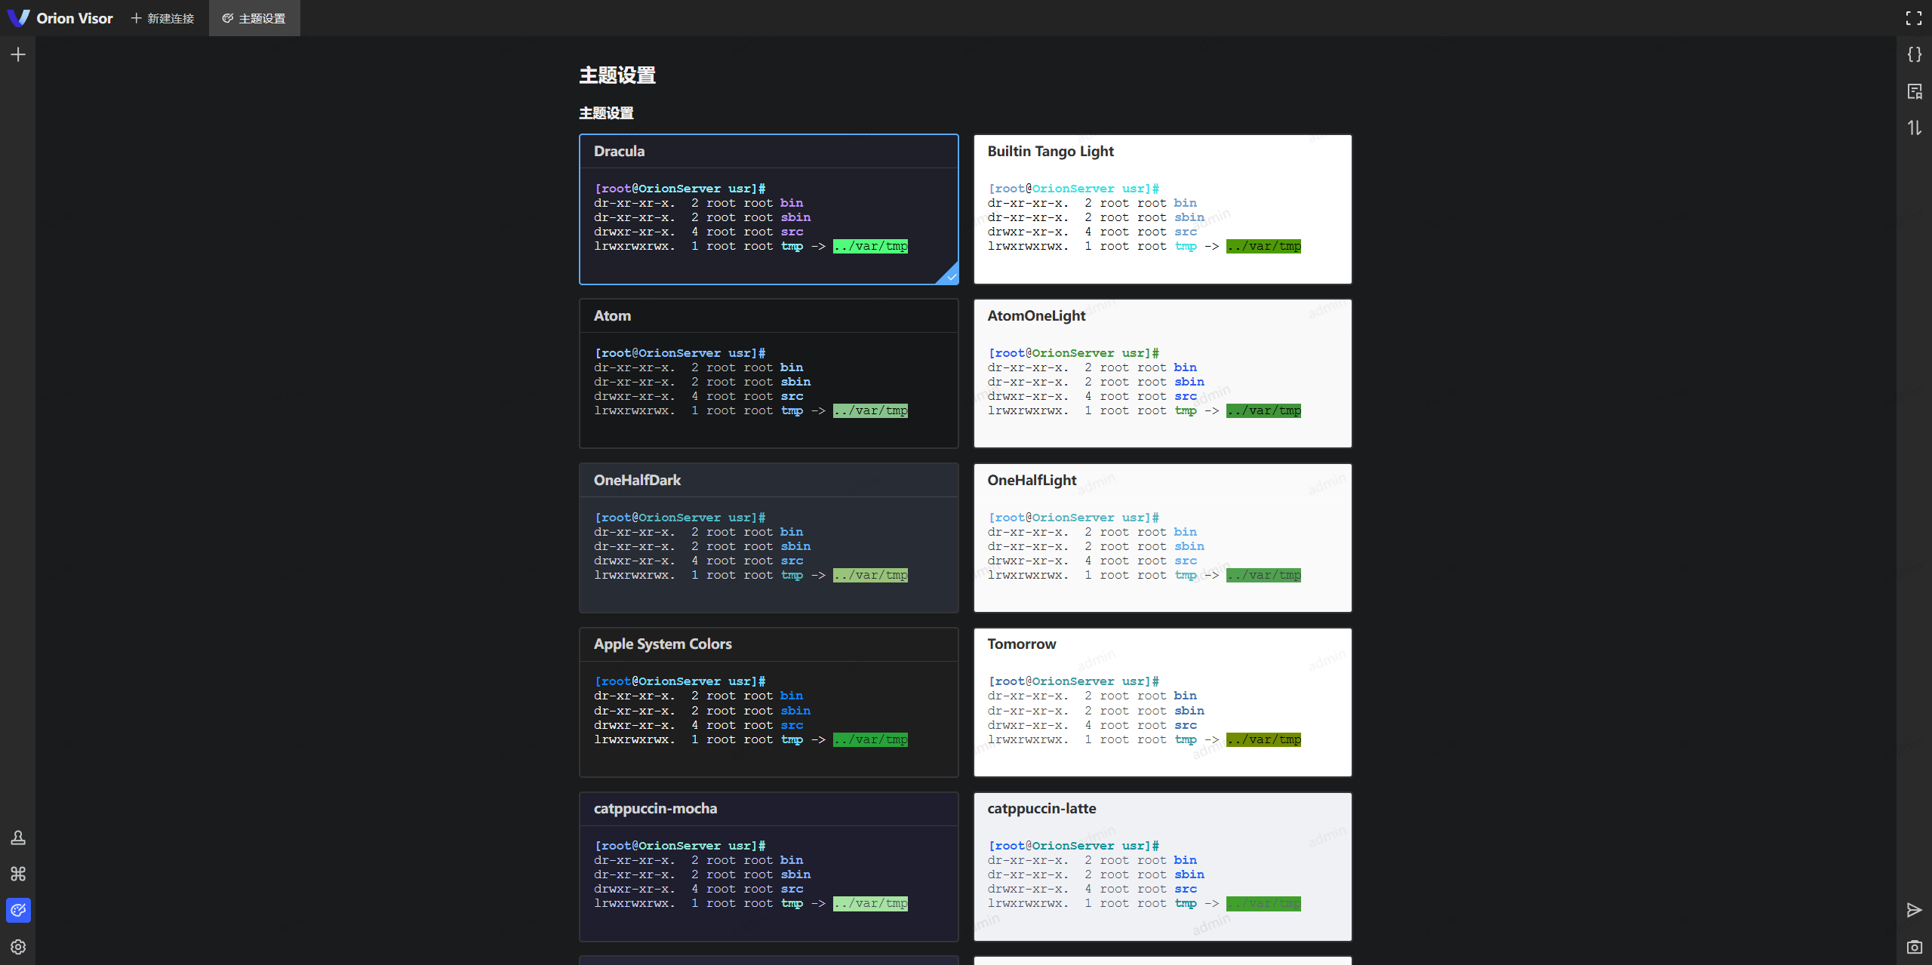This screenshot has height=965, width=1932.
Task: Click the palette theme icon in sidebar
Action: click(18, 910)
